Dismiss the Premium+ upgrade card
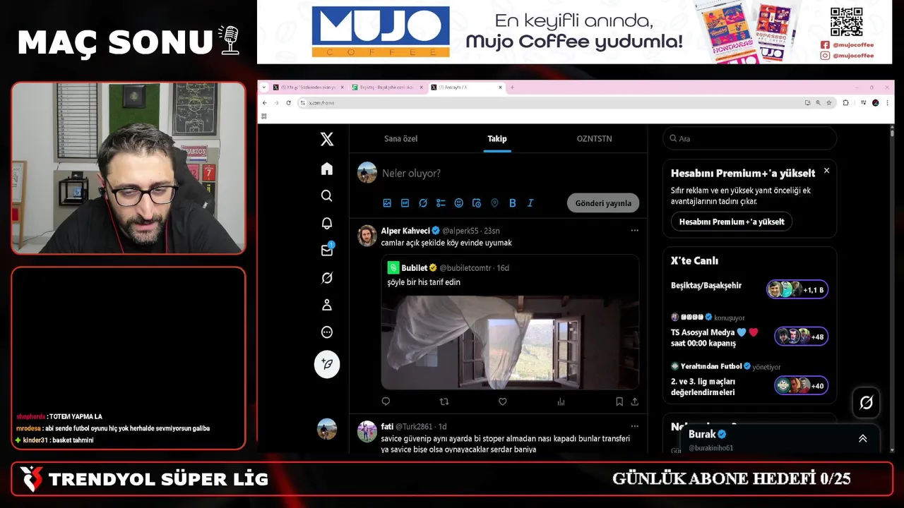Image resolution: width=904 pixels, height=508 pixels. pos(826,171)
